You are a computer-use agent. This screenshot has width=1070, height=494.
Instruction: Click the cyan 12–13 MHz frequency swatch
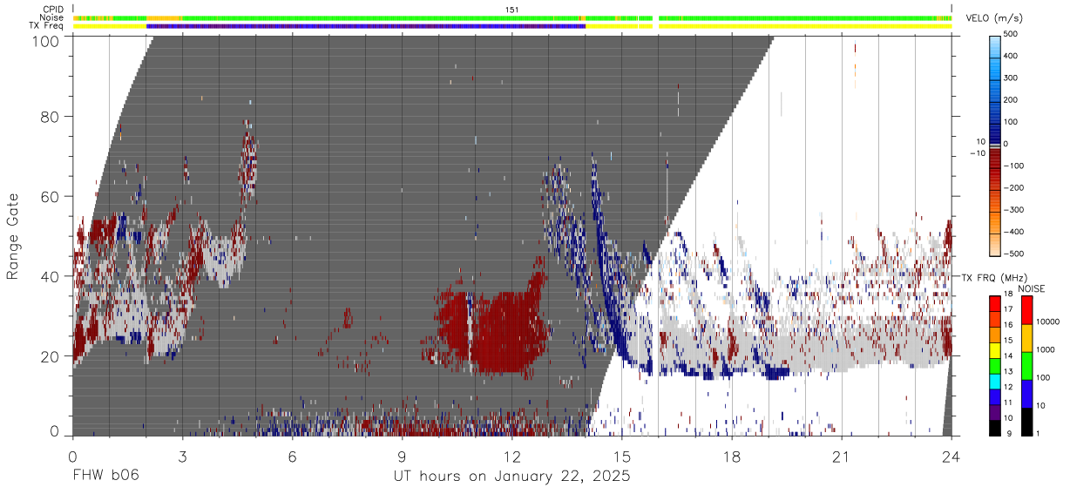pos(994,381)
